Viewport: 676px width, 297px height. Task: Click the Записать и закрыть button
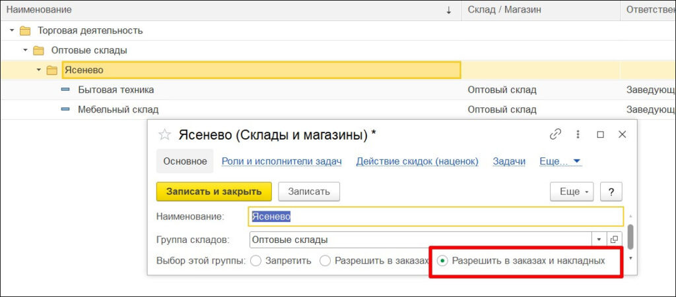click(x=214, y=192)
